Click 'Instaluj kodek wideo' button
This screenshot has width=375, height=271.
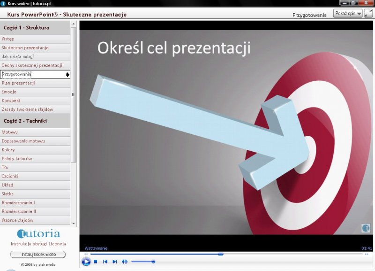(x=38, y=255)
